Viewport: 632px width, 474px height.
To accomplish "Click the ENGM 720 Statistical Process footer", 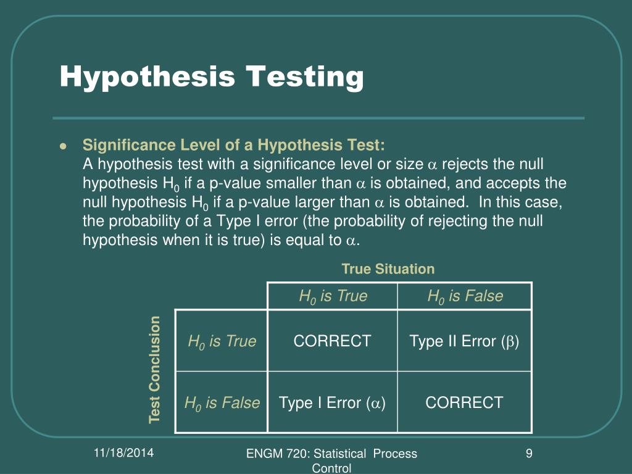I will click(x=331, y=460).
